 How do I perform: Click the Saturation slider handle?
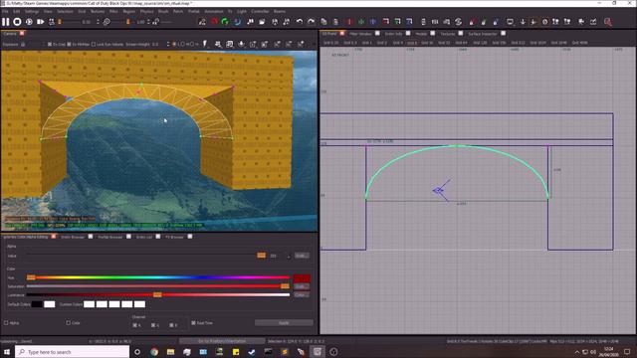tap(286, 286)
